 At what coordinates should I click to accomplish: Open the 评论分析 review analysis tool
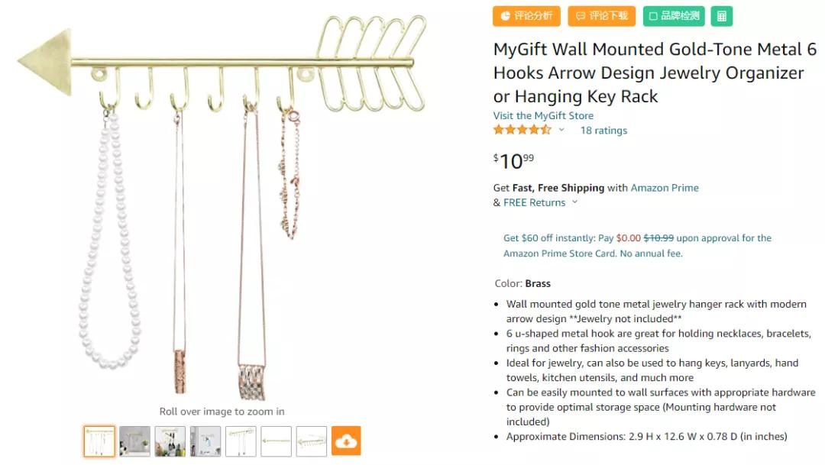pos(526,16)
